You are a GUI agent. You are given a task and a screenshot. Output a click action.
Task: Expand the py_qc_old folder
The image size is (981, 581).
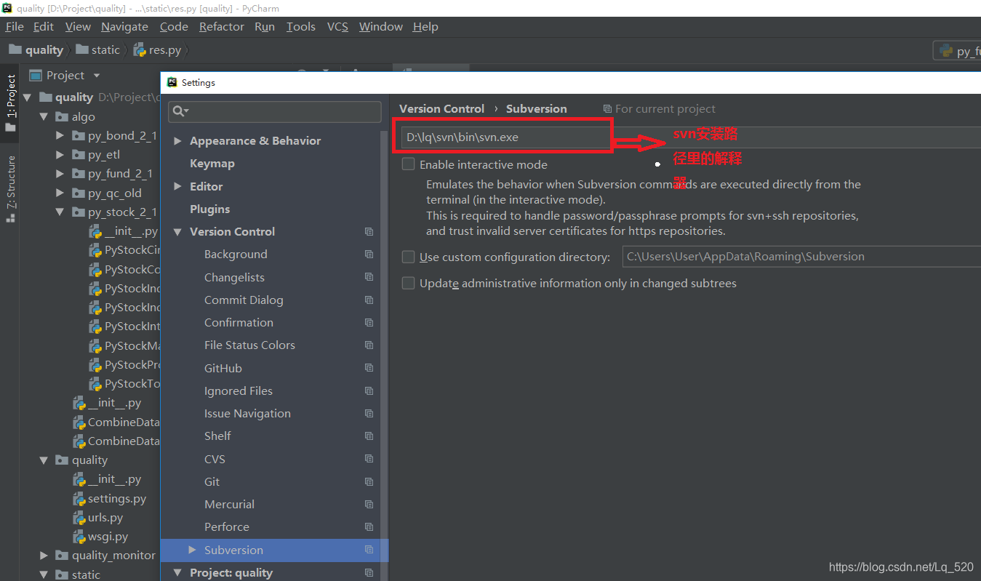pos(60,193)
